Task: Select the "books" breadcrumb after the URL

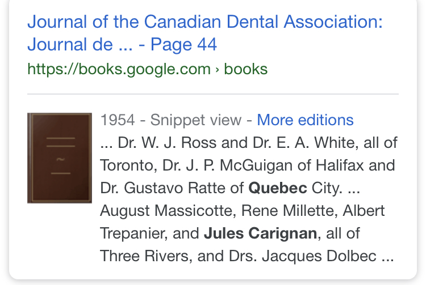Action: click(x=246, y=69)
